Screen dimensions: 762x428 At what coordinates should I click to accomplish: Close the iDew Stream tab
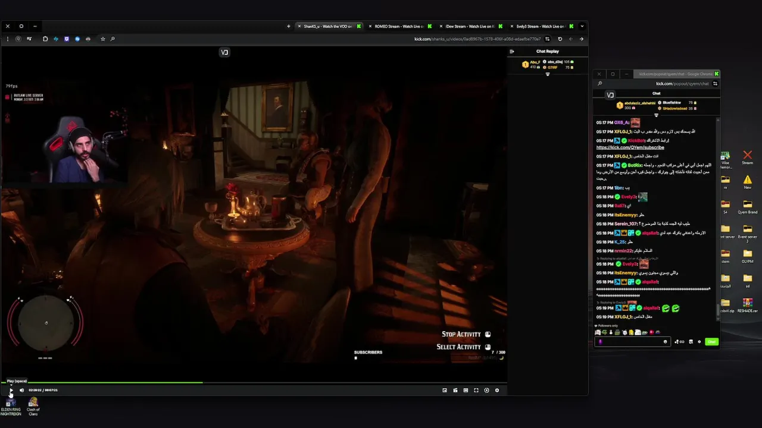tap(441, 26)
